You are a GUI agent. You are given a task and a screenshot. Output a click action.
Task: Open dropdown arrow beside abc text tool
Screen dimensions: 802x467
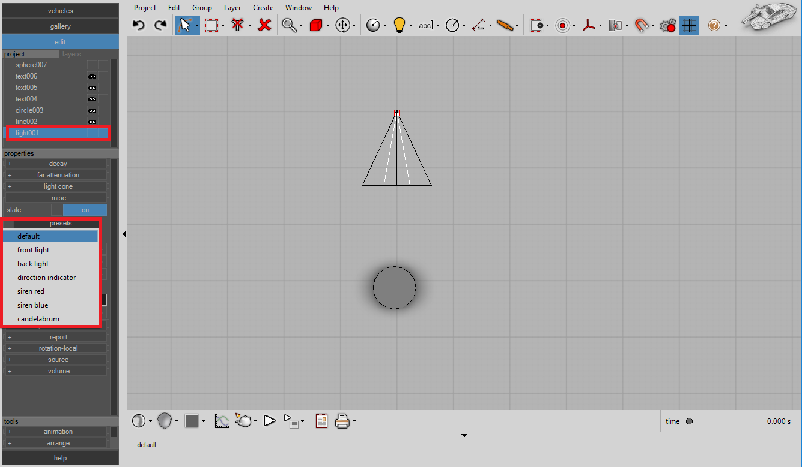[437, 26]
